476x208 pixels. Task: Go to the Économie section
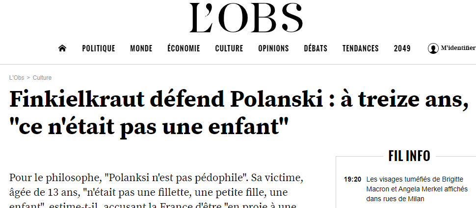coord(184,48)
